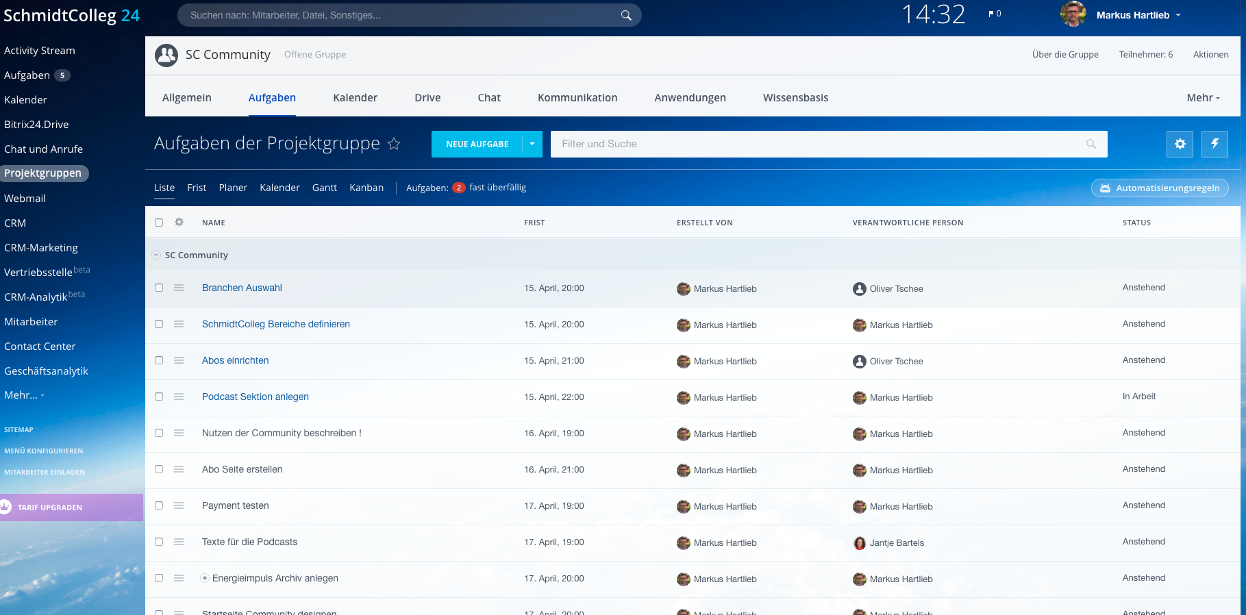This screenshot has height=615, width=1246.
Task: Open the Neue Aufgabe dropdown arrow
Action: 532,144
